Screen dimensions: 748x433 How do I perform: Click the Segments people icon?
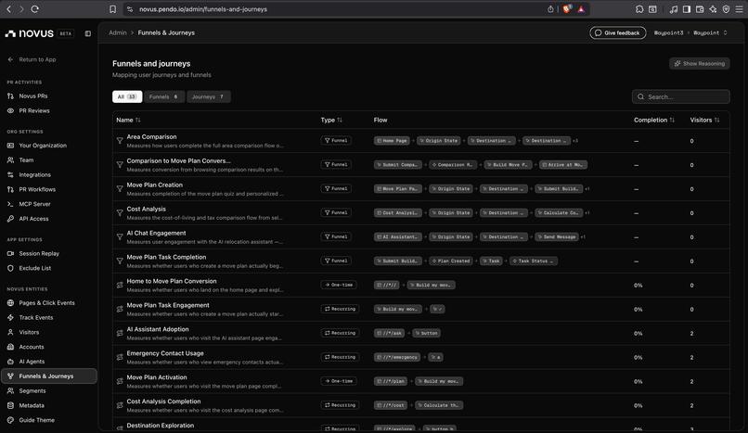click(x=10, y=390)
